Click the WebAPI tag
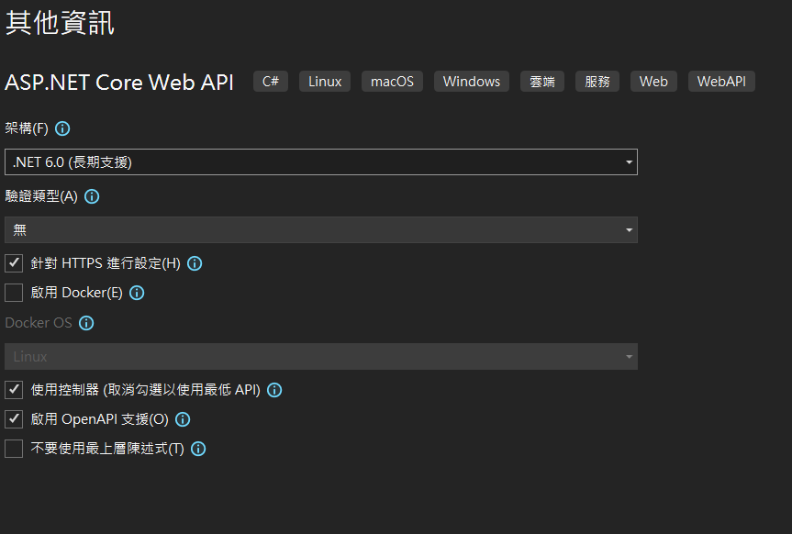 coord(721,82)
